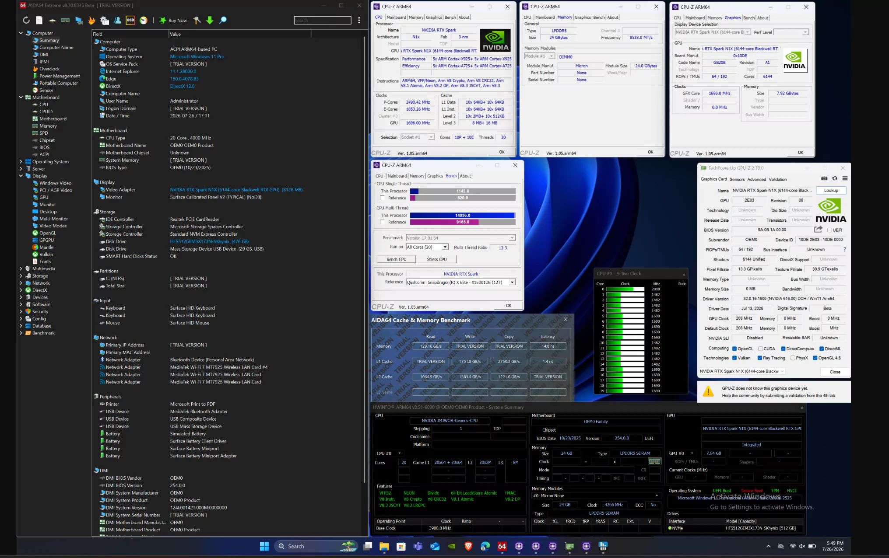Click the Lookup button in GPU-Z
Viewport: 889px width, 558px height.
point(831,190)
